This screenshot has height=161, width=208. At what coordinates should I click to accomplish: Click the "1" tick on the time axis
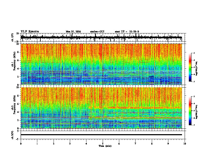pos(37,144)
